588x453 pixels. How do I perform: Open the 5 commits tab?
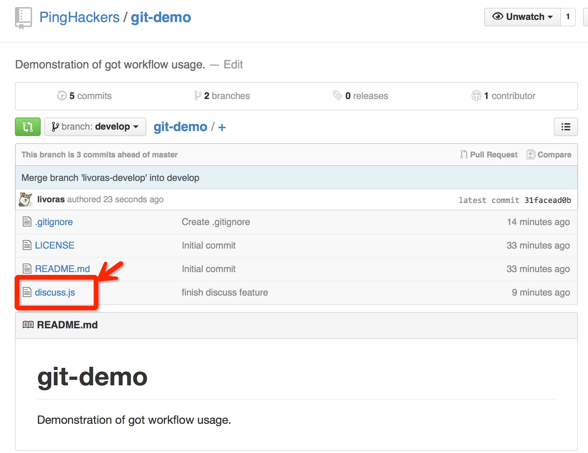coord(84,96)
